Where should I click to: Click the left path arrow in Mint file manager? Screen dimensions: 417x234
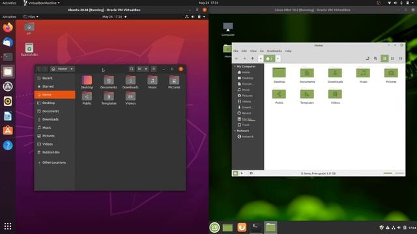coord(261,58)
